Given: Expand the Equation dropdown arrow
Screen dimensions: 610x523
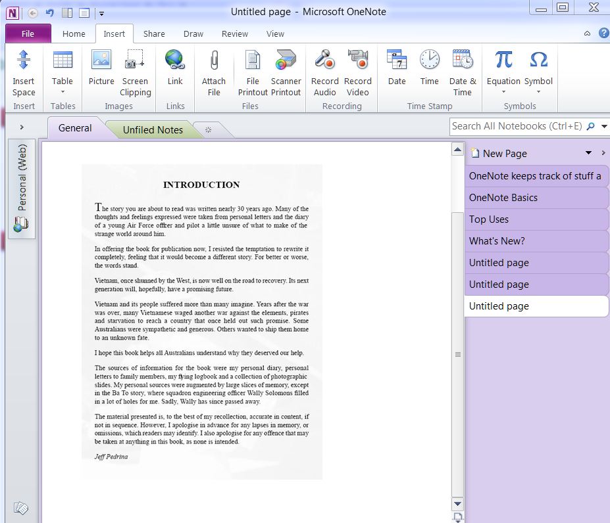Looking at the screenshot, I should (503, 92).
